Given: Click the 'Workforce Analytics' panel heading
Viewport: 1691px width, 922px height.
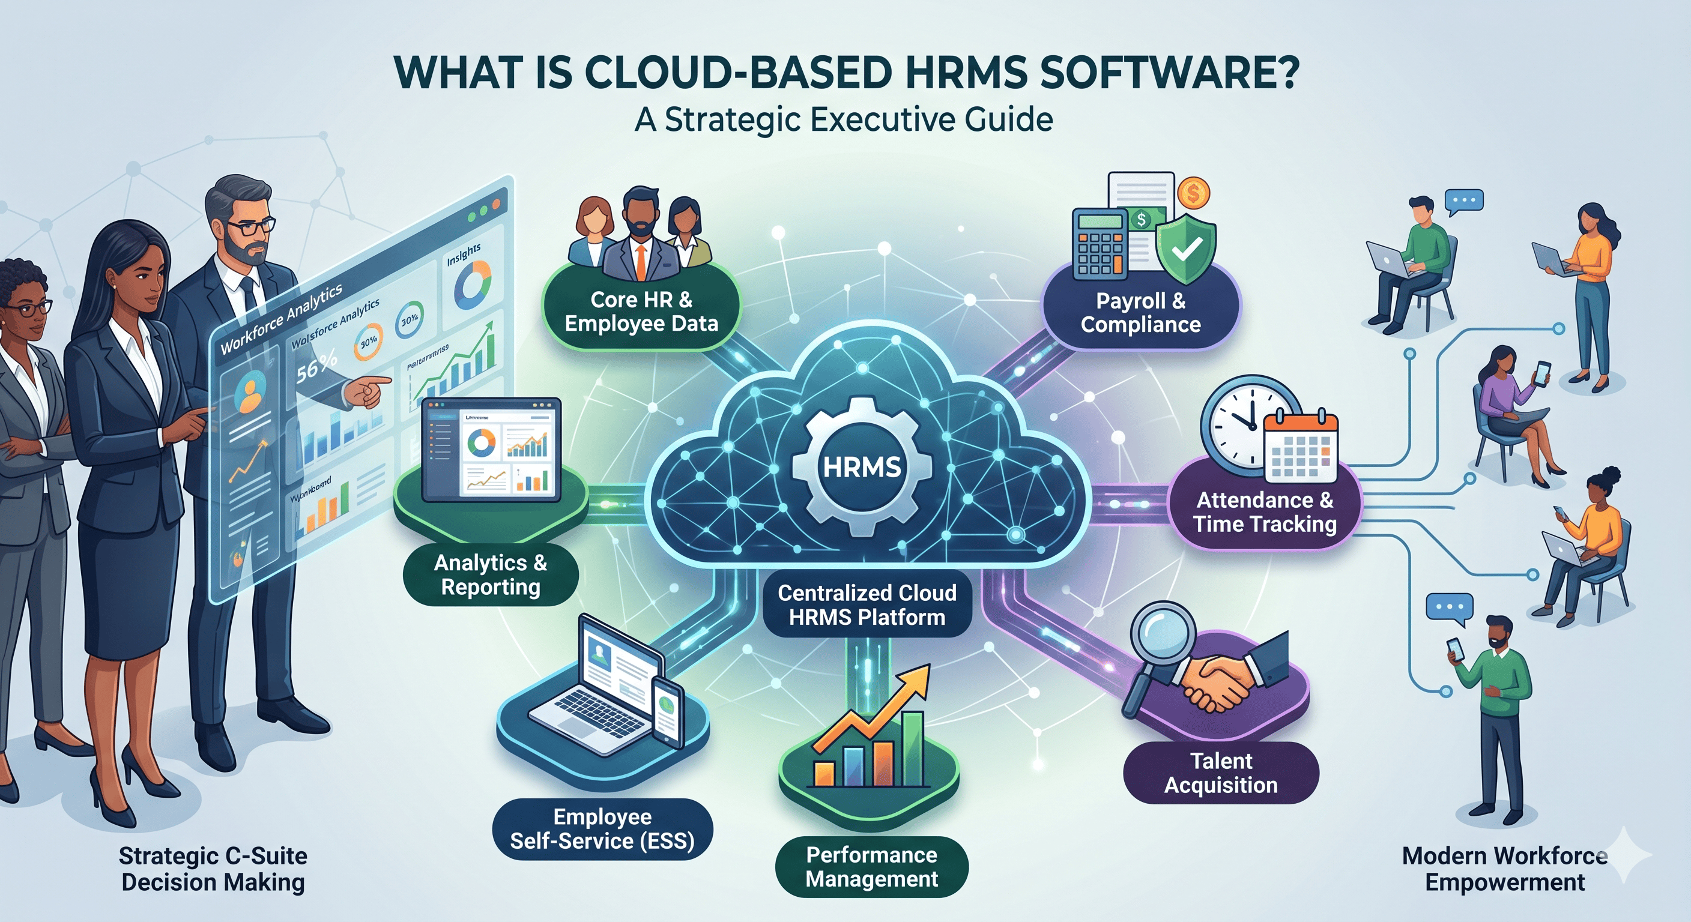Looking at the screenshot, I should (x=281, y=319).
